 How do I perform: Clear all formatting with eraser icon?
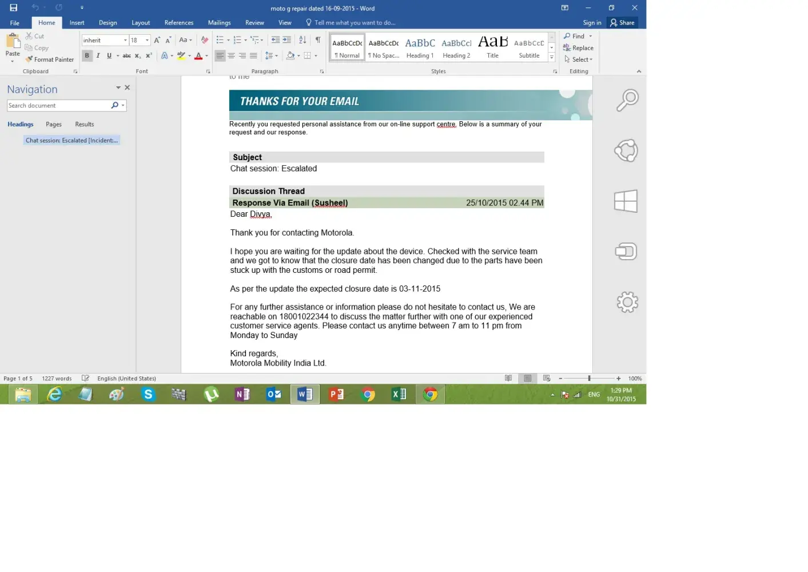click(205, 40)
